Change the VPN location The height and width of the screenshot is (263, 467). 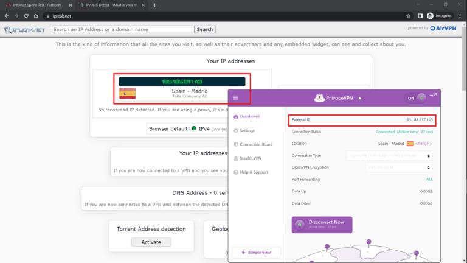click(424, 144)
